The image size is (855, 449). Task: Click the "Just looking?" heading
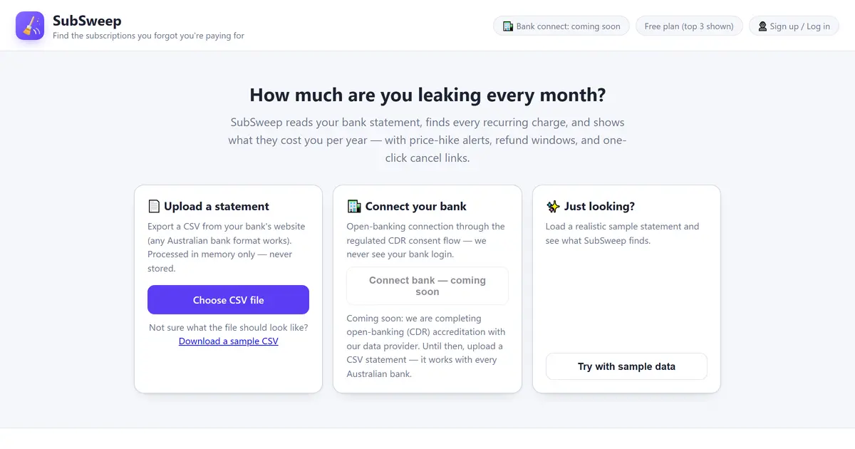click(x=599, y=207)
